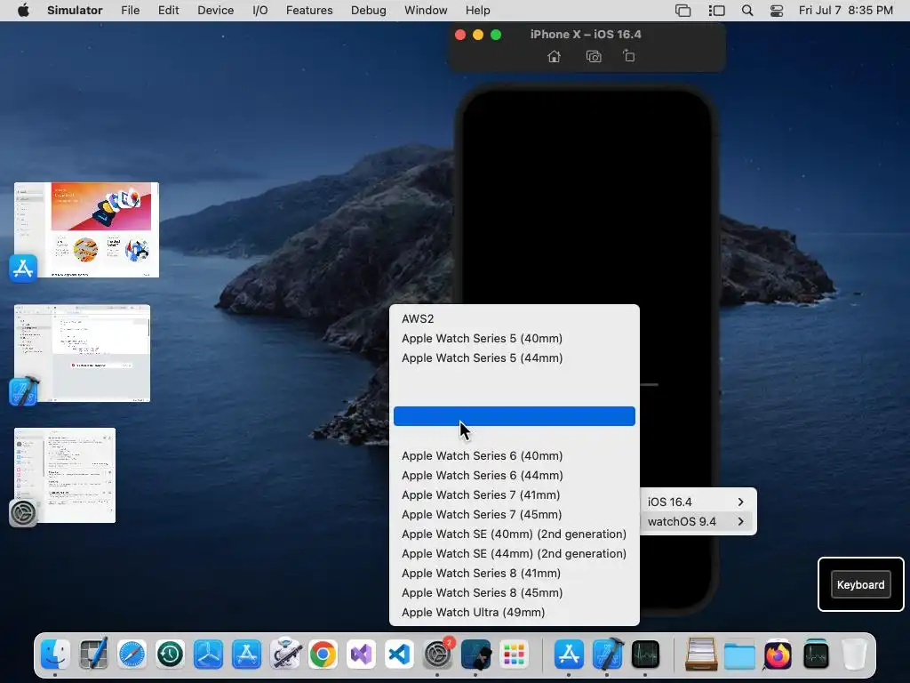910x683 pixels.
Task: Click the menu bar date and time
Action: 846,11
